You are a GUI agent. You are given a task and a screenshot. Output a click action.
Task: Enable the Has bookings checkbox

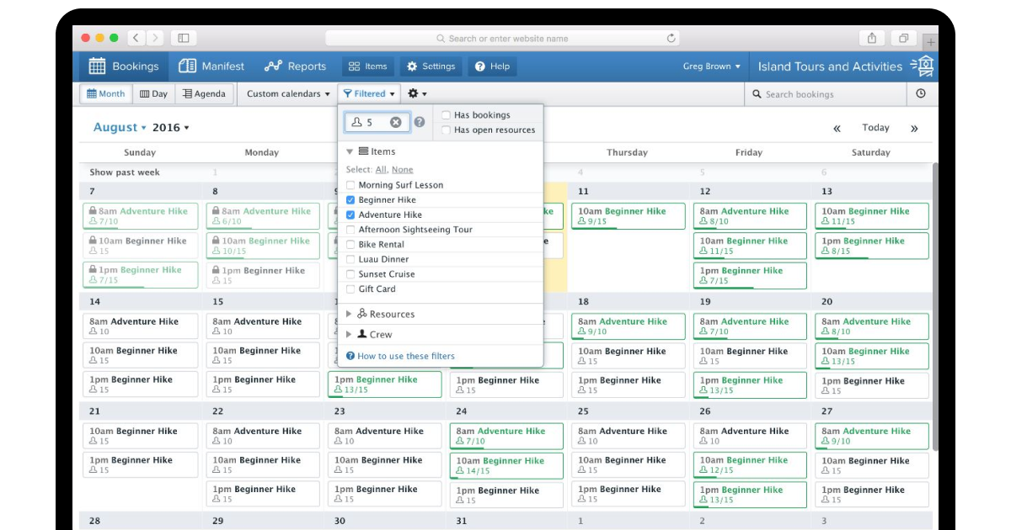pos(446,115)
